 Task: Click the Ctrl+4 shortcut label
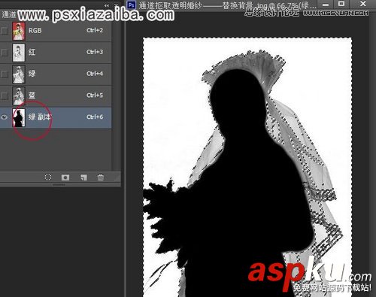[x=95, y=74]
